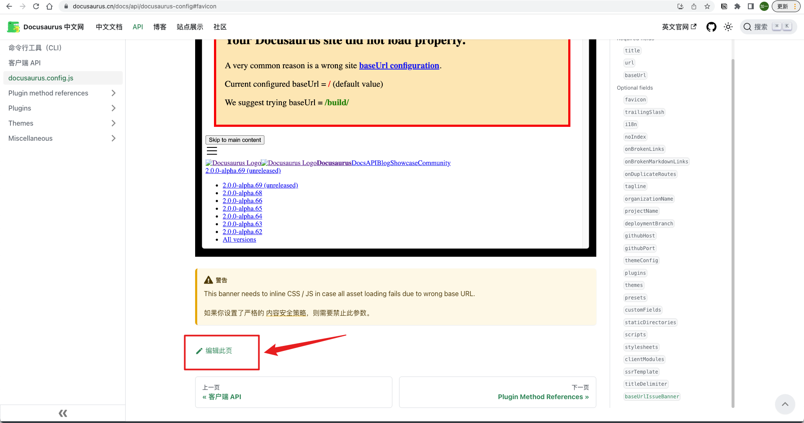Click 编辑此页 edit page link

214,351
